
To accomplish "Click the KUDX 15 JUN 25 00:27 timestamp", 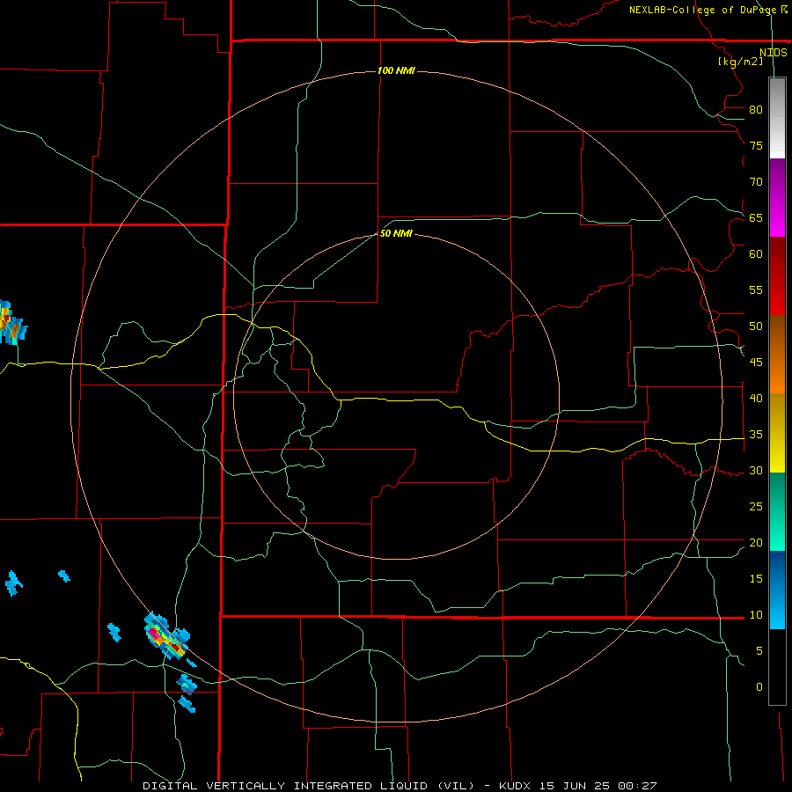I will coord(578,786).
